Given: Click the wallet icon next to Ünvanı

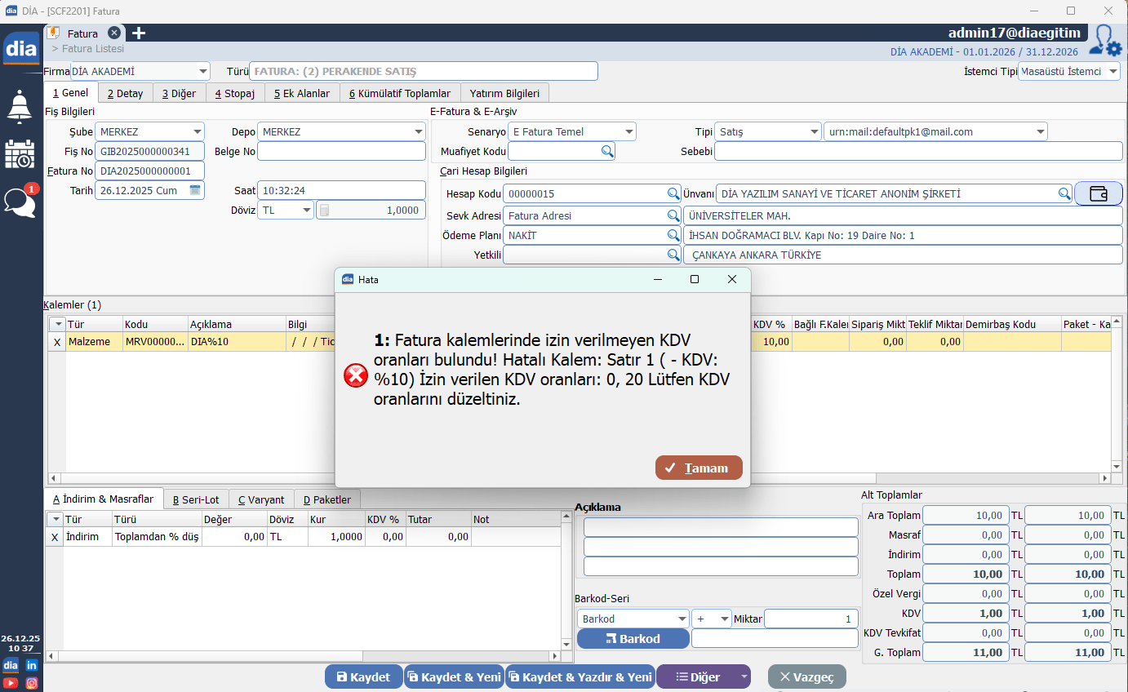Looking at the screenshot, I should pyautogui.click(x=1098, y=194).
